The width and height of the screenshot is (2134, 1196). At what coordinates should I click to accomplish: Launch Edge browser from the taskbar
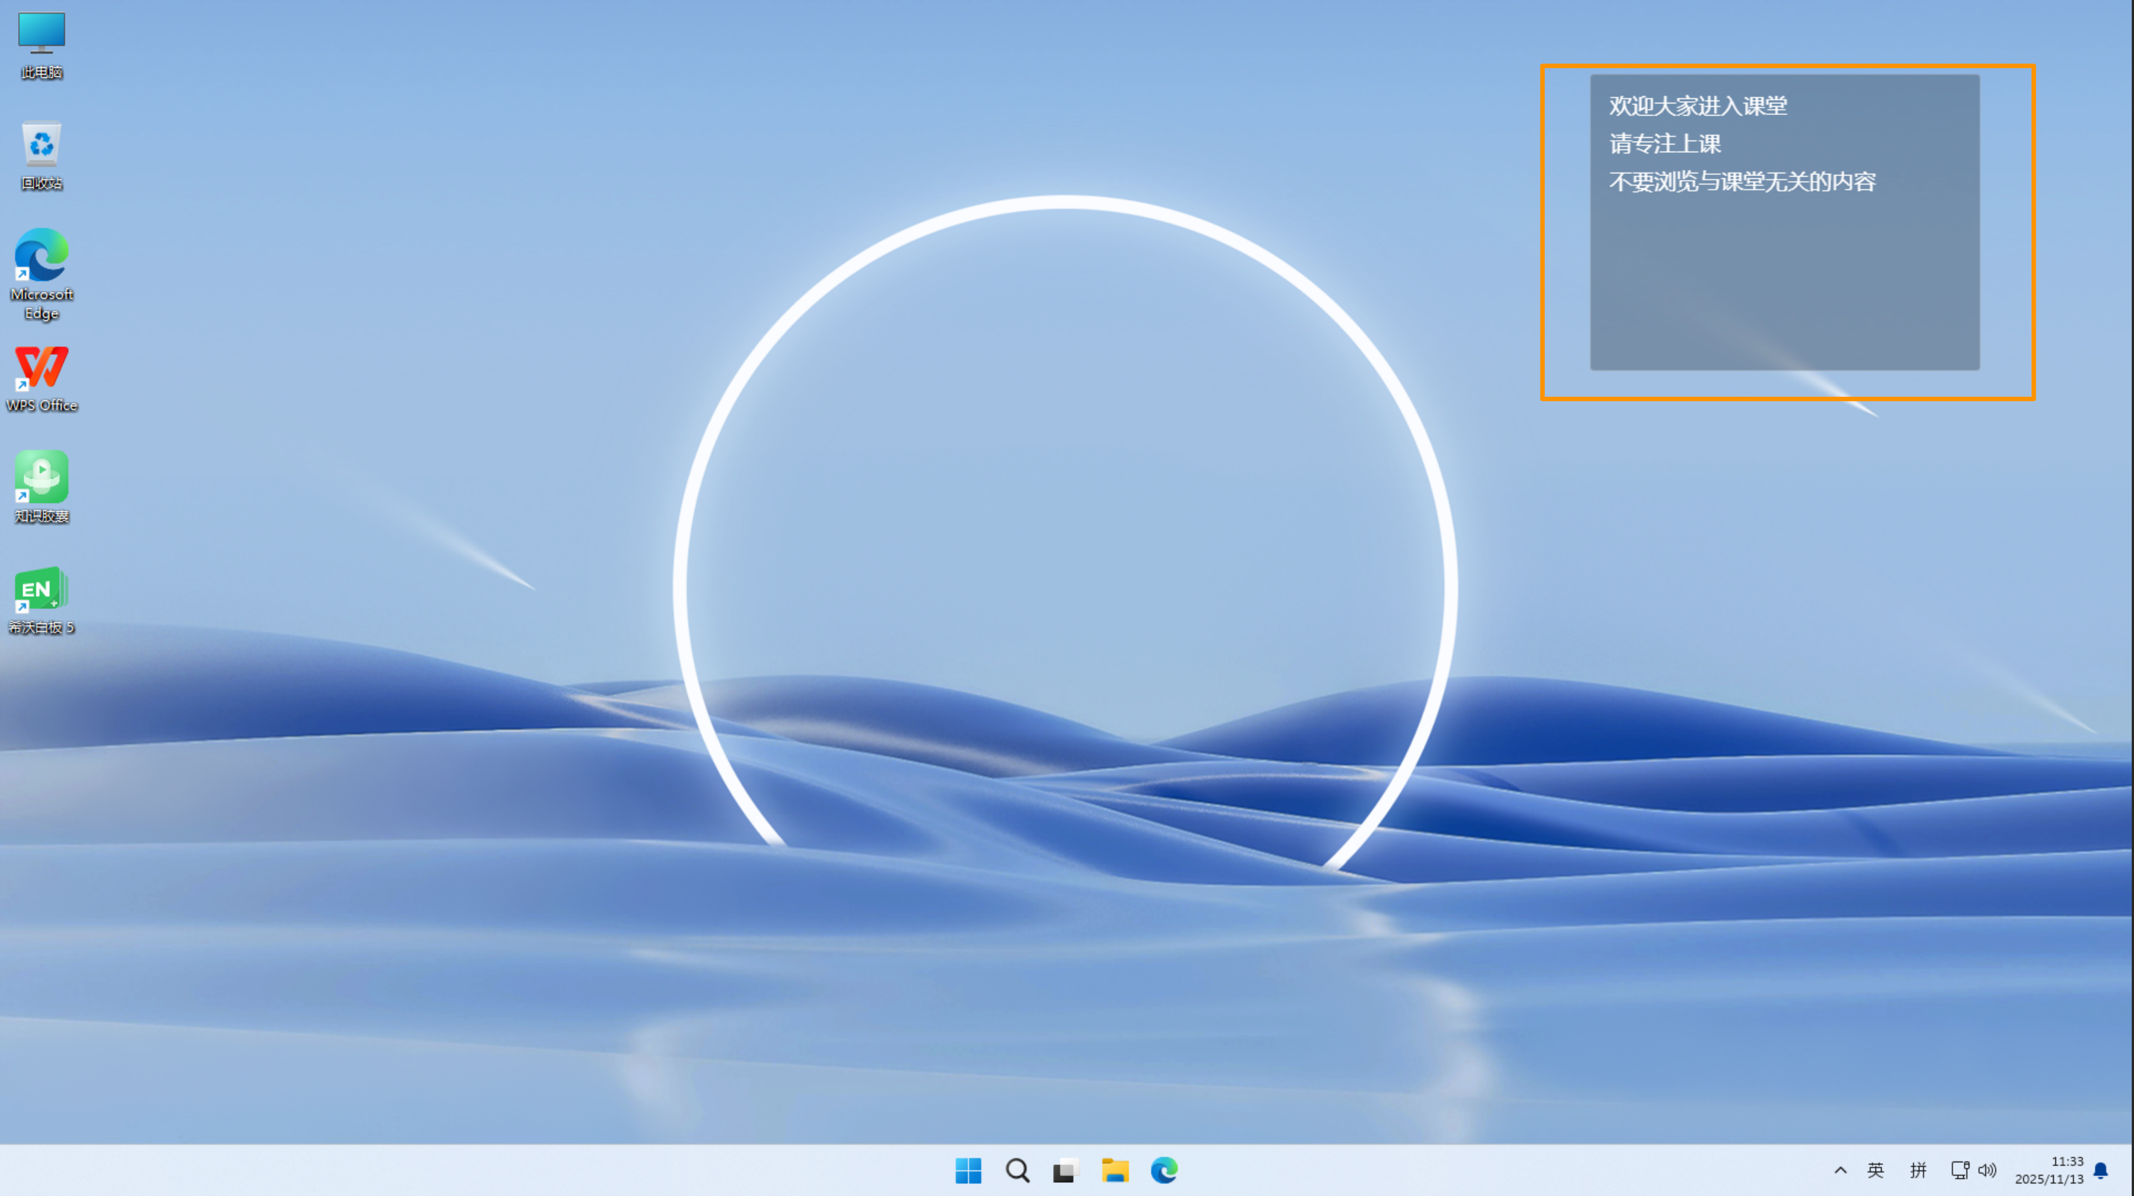tap(1164, 1170)
